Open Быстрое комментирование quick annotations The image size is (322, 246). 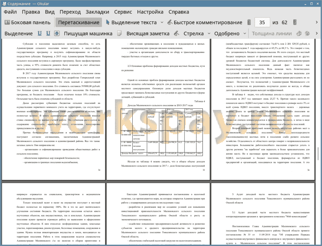[205, 23]
